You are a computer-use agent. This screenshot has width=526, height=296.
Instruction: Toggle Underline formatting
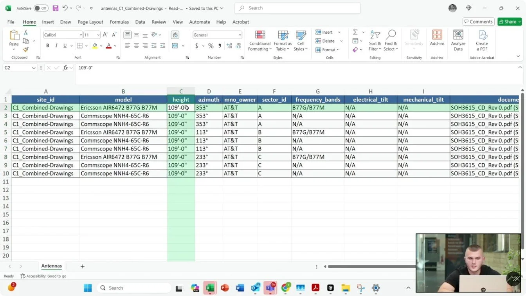(65, 46)
